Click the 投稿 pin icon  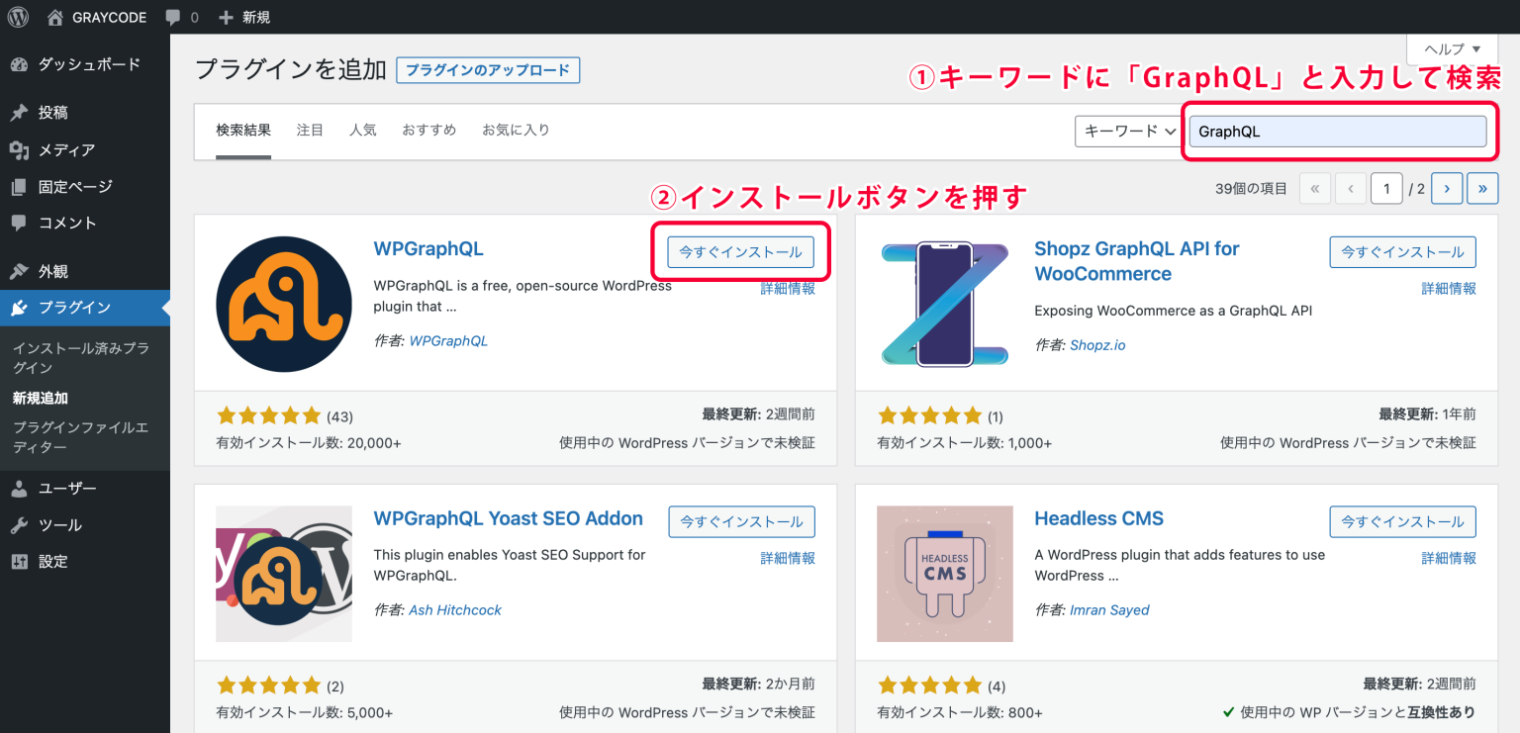(19, 113)
